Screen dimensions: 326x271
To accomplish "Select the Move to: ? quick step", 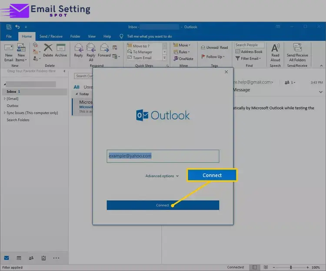I will (141, 46).
